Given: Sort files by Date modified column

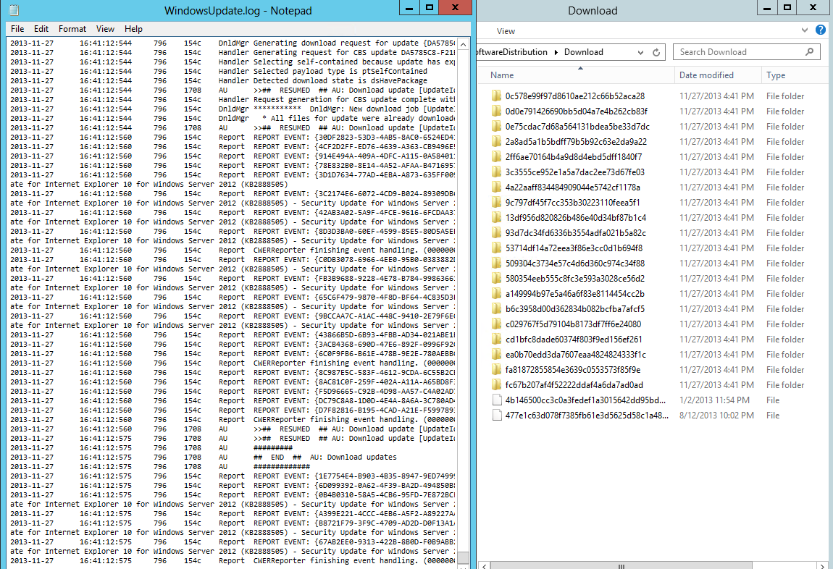Looking at the screenshot, I should 706,75.
